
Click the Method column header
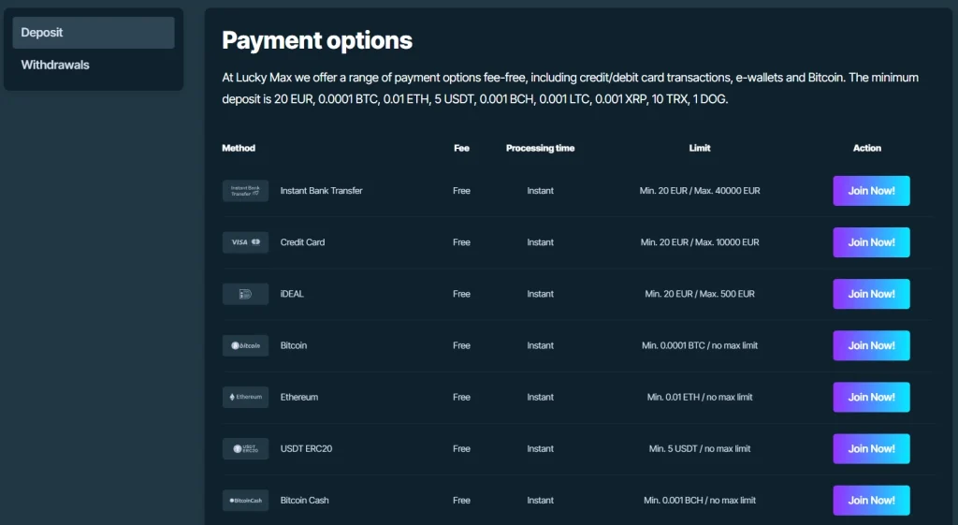click(239, 148)
